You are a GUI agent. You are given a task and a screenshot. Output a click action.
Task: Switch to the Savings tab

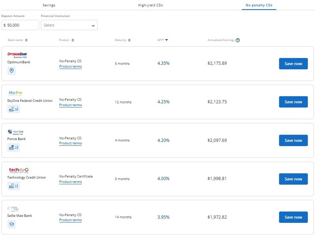pos(49,5)
